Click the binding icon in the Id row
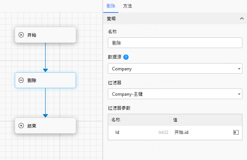The width and height of the screenshot is (247, 160). point(236,132)
